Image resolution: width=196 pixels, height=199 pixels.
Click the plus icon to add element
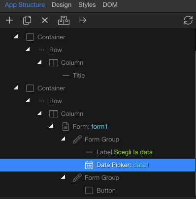coord(9,21)
